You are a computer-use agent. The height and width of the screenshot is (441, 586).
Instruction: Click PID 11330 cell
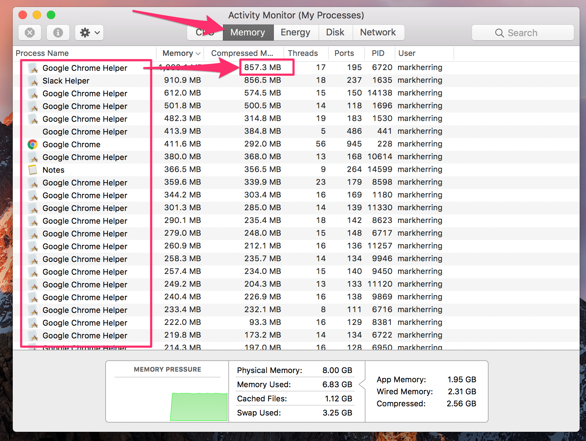(380, 207)
